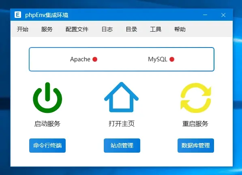The width and height of the screenshot is (242, 175).
Task: Open the 服务 menu
Action: [47, 29]
